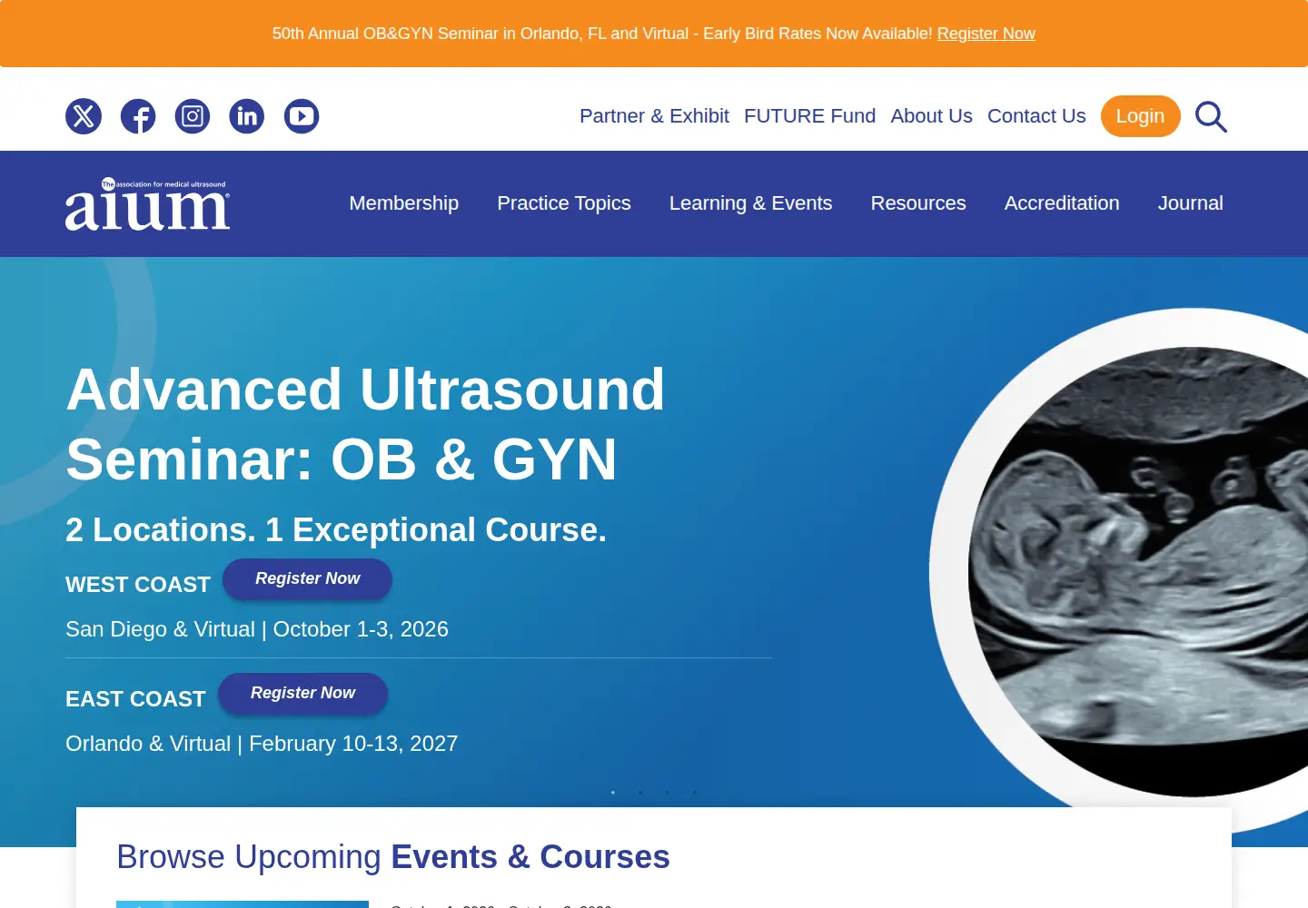Click 'San Diego & Virtual | October 1-3, 2026' text
Image resolution: width=1308 pixels, height=908 pixels.
pos(257,629)
